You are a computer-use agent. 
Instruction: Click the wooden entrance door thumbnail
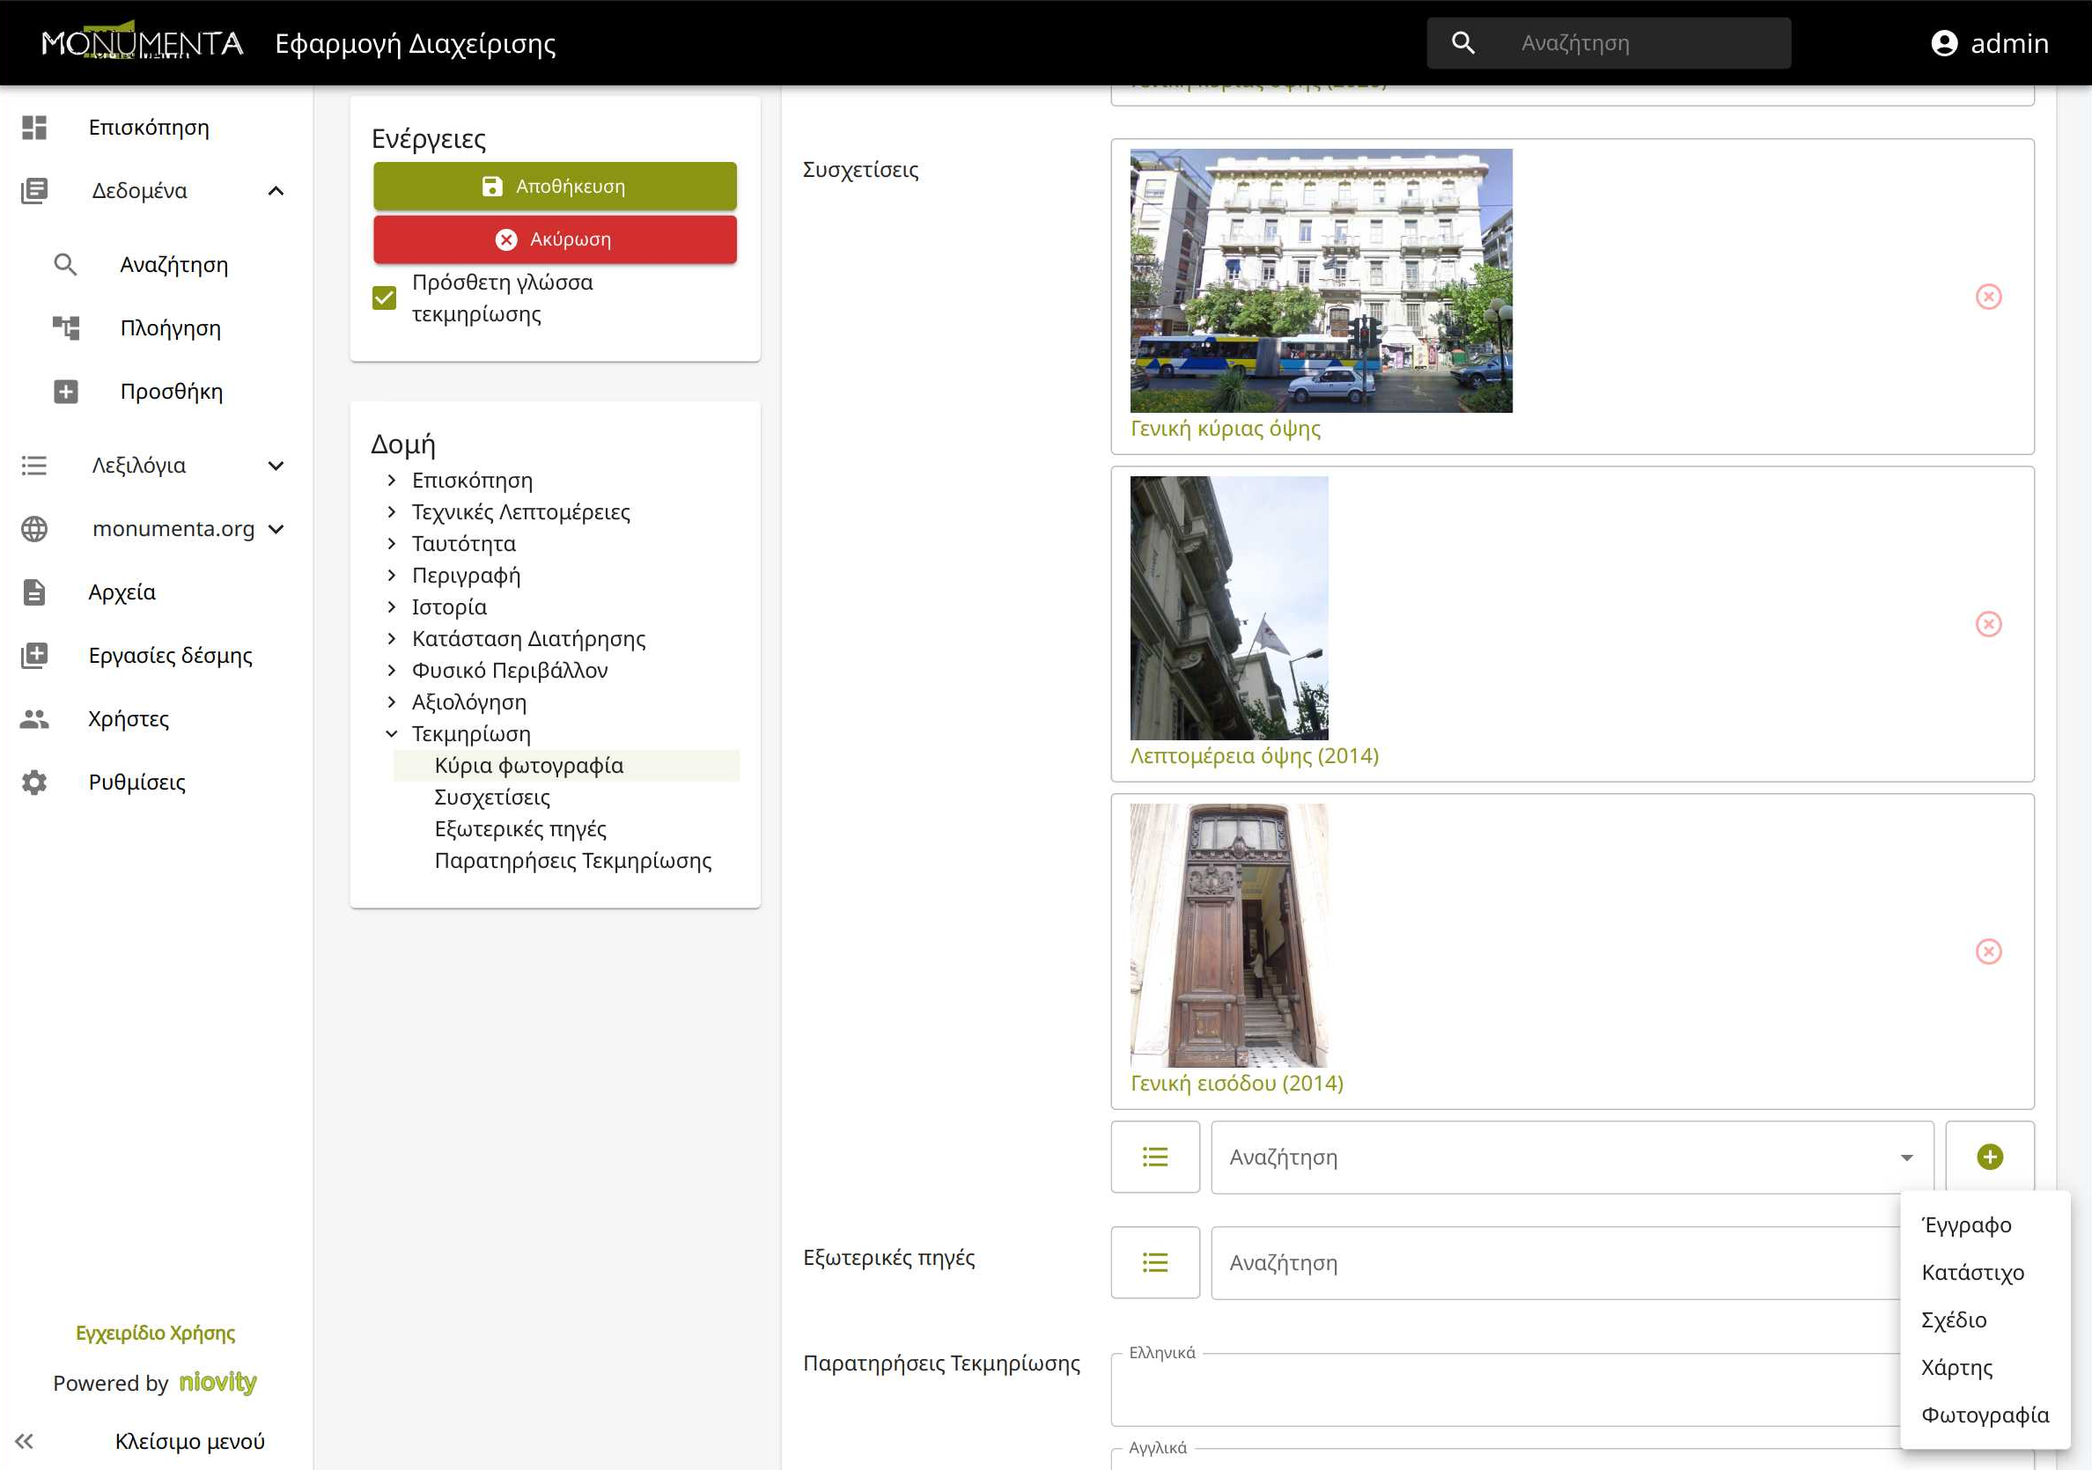click(1229, 936)
